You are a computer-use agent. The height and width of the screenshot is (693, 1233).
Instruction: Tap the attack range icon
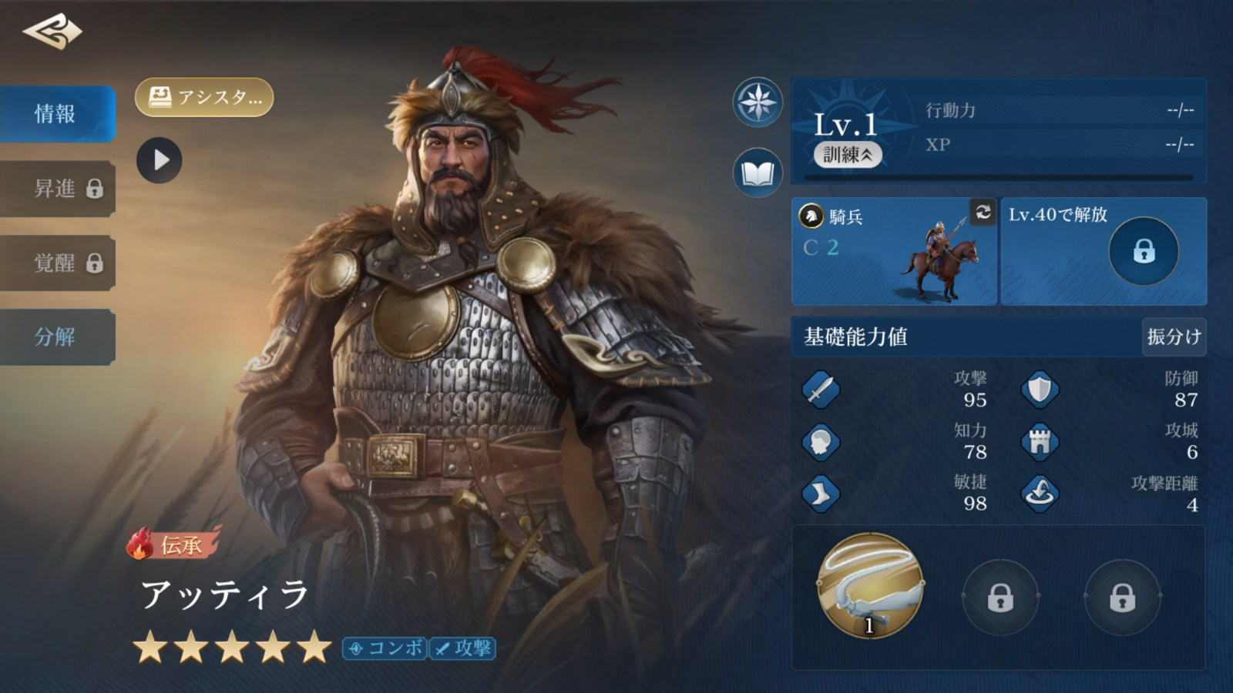[1040, 493]
